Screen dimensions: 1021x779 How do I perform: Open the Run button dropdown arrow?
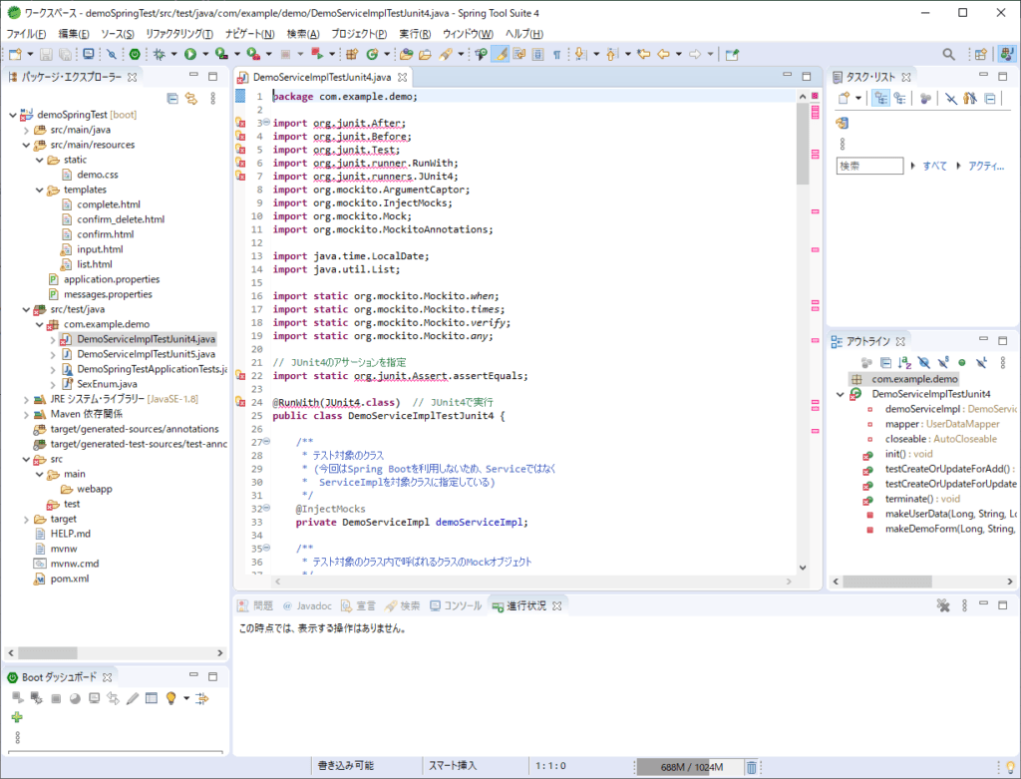[x=203, y=53]
